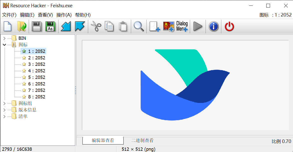This screenshot has width=293, height=152.
Task: Open the 帮助(H) menu
Action: (x=83, y=15)
